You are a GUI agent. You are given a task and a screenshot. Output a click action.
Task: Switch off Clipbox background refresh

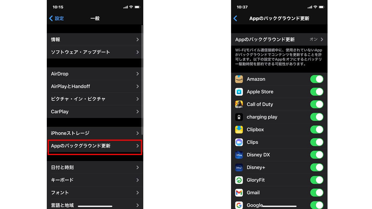pyautogui.click(x=317, y=130)
